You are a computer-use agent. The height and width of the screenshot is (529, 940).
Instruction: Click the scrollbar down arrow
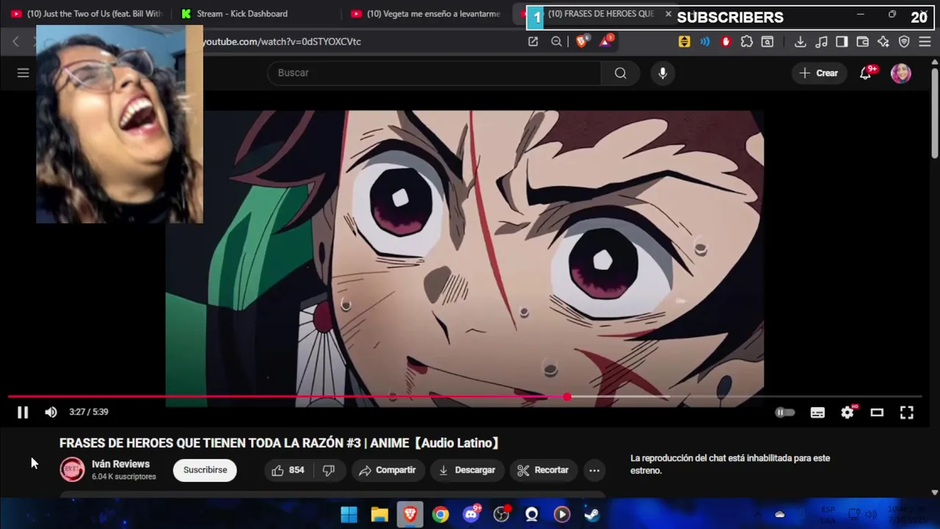click(x=935, y=492)
